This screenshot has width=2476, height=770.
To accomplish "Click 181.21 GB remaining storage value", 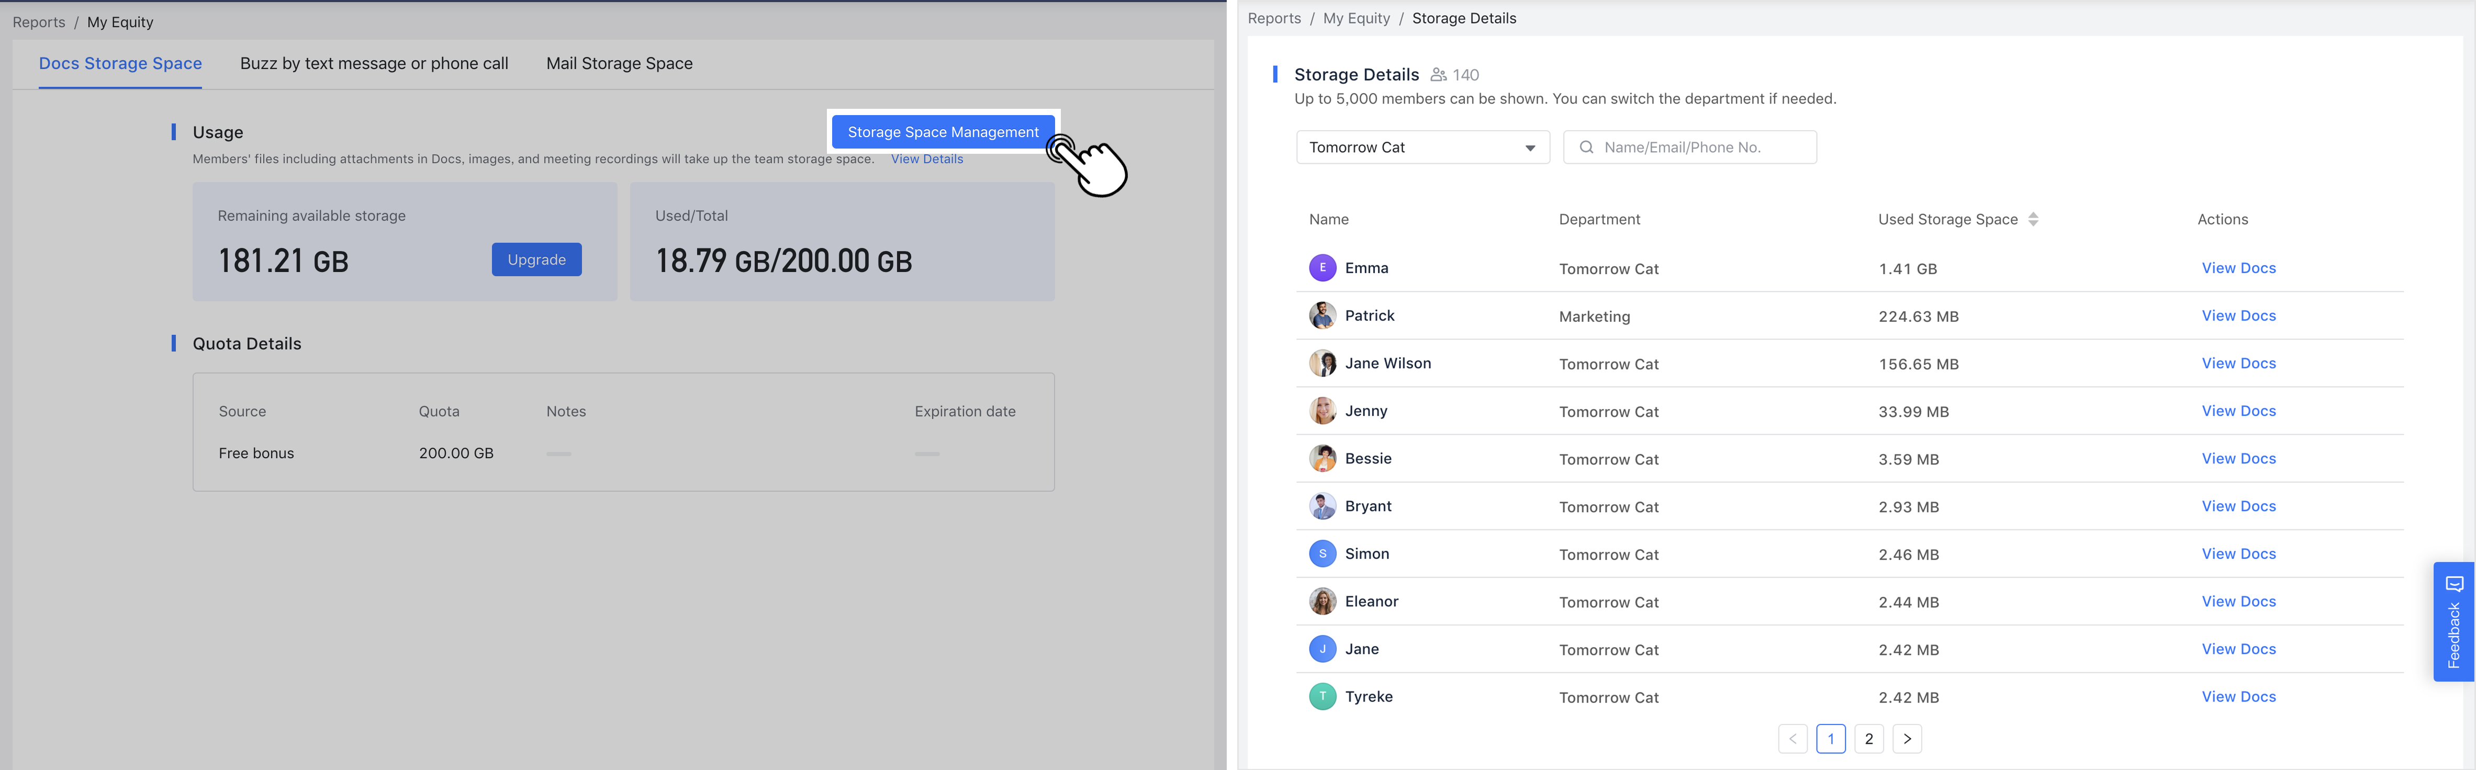I will [x=283, y=261].
